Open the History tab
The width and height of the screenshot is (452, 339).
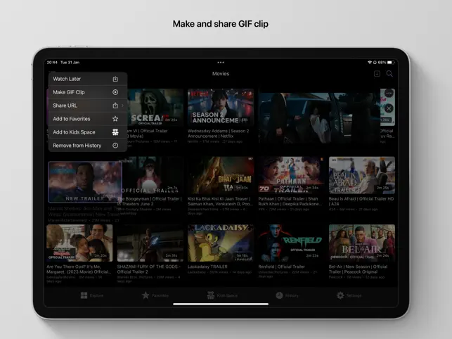(287, 295)
